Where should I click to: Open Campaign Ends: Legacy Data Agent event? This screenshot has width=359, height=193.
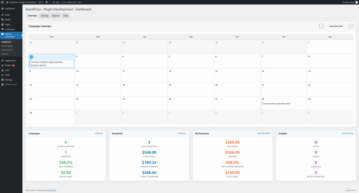pyautogui.click(x=283, y=104)
